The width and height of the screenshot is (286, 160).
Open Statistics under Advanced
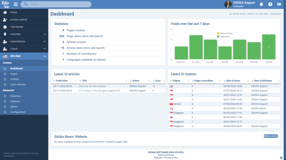[16, 96]
